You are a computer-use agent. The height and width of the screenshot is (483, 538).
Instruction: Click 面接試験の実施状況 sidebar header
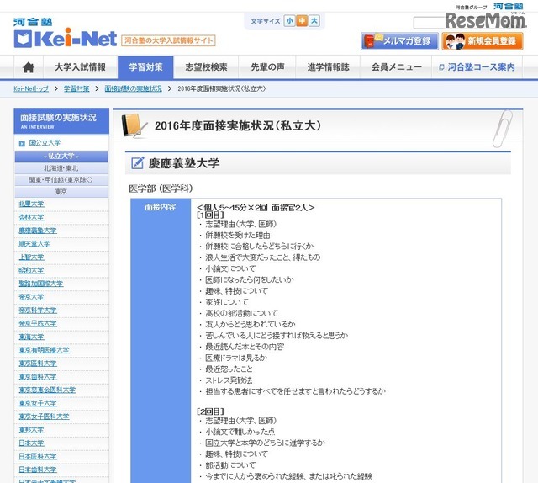pyautogui.click(x=61, y=121)
